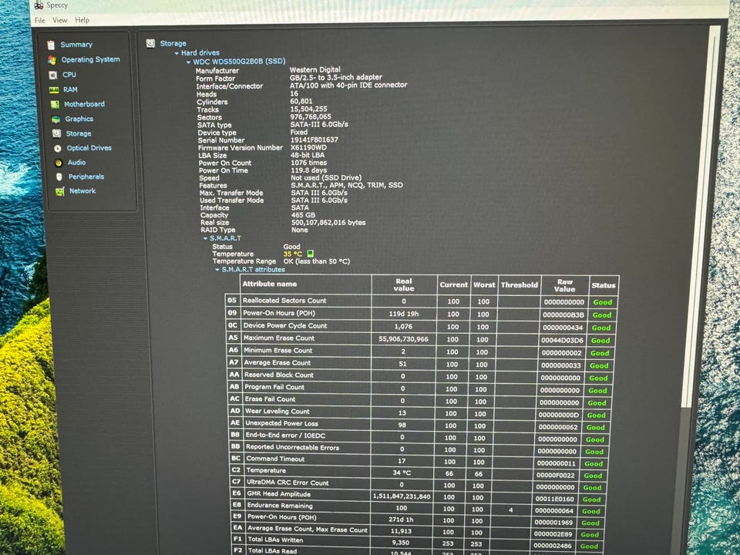Click the Program Fail Count attribute
This screenshot has width=740, height=555.
(274, 387)
